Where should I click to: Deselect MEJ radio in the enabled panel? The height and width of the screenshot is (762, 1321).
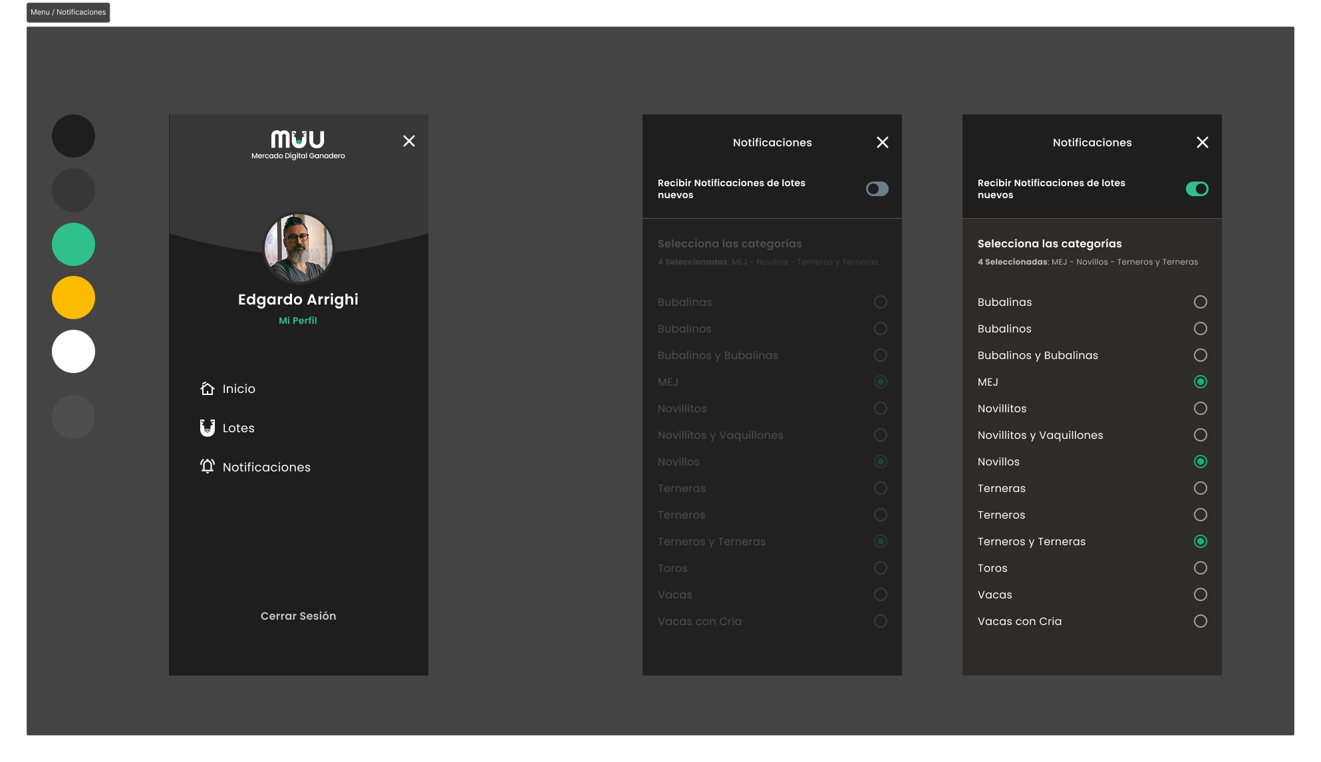coord(1201,382)
